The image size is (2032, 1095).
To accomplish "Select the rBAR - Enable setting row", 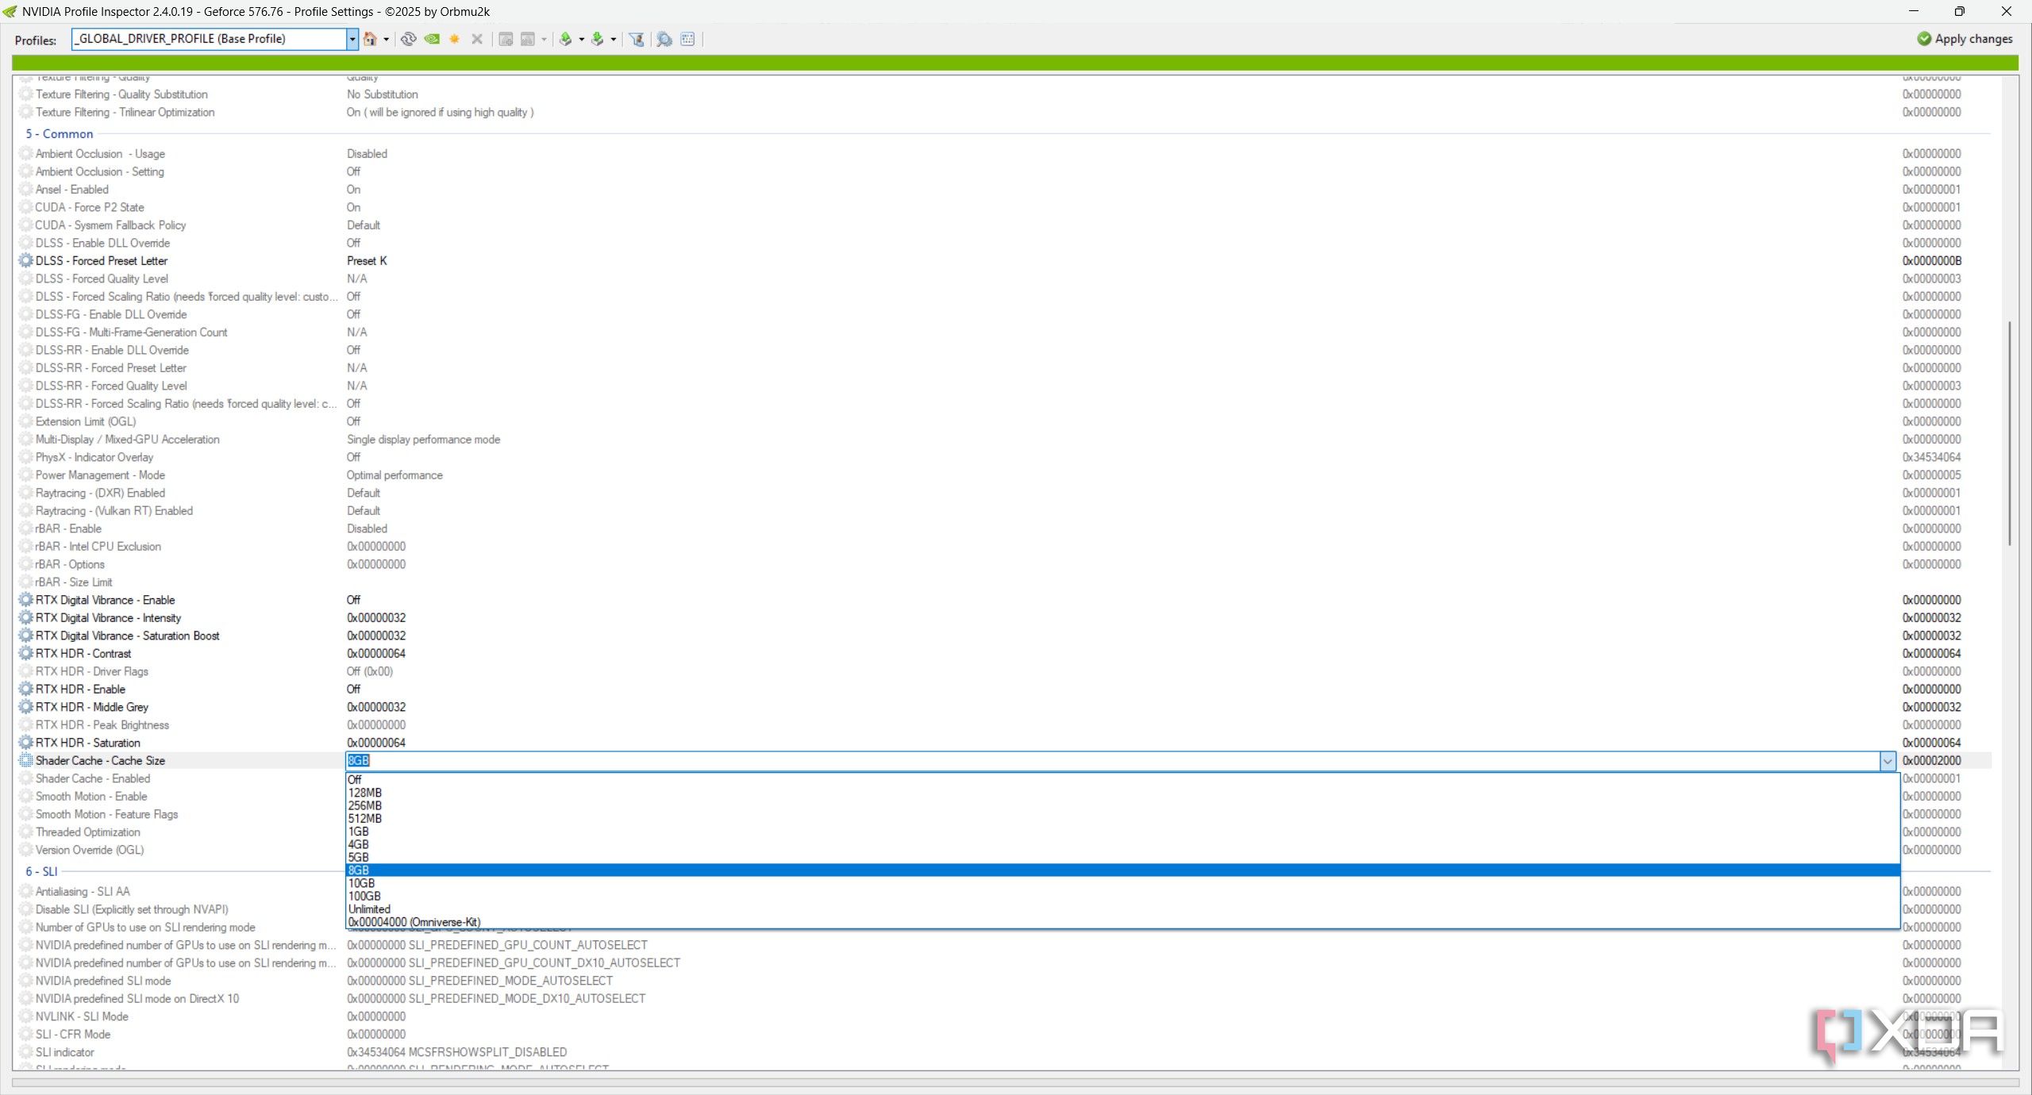I will [x=1004, y=528].
